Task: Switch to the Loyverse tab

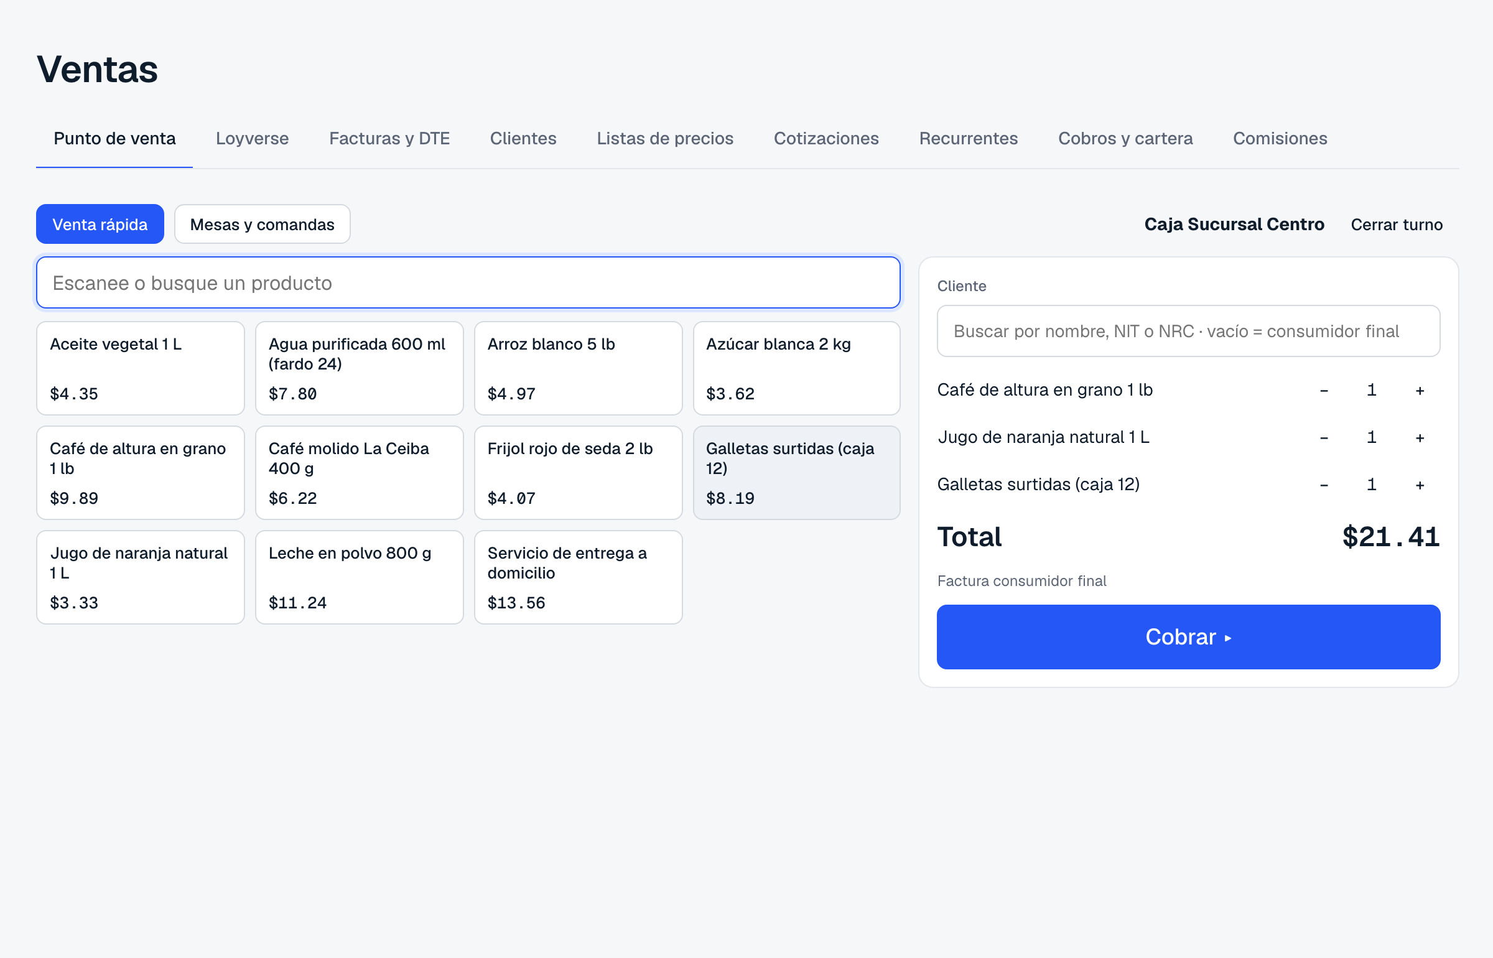Action: (x=252, y=138)
